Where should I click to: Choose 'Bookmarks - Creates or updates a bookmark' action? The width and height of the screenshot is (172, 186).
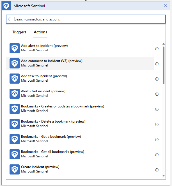point(80,109)
